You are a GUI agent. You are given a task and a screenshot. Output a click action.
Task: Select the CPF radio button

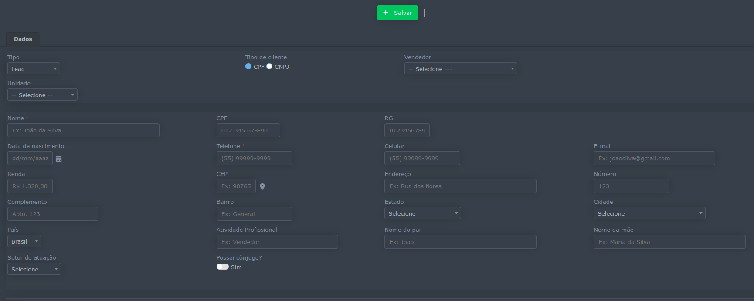tap(248, 67)
